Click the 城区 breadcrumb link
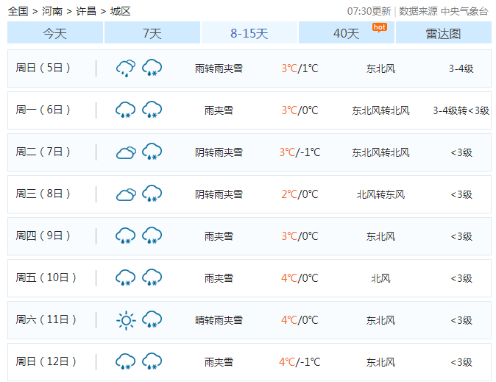 (x=120, y=11)
